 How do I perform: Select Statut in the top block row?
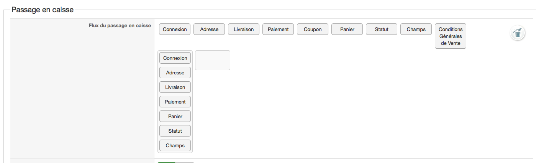click(382, 29)
